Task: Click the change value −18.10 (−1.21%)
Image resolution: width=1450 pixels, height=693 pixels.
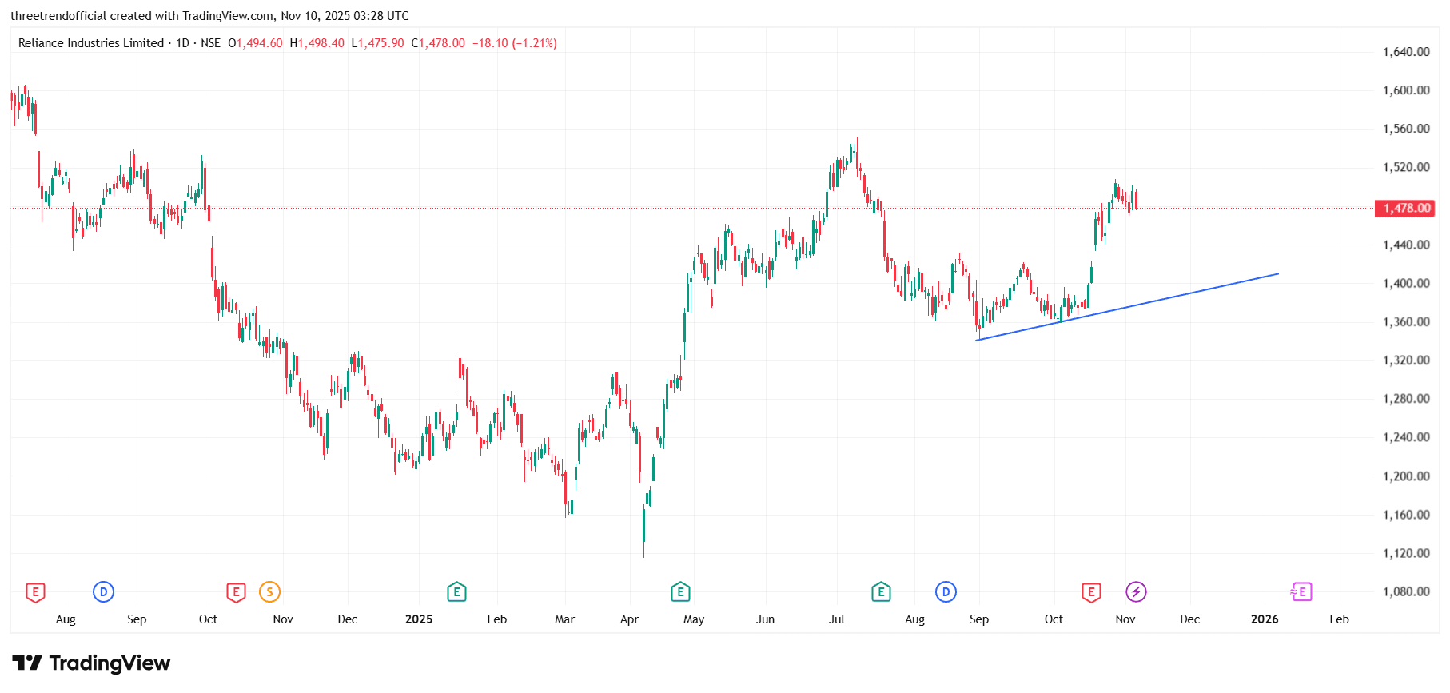Action: pyautogui.click(x=515, y=43)
